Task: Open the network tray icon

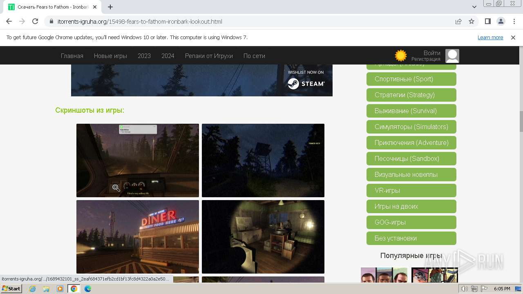Action: click(x=474, y=289)
